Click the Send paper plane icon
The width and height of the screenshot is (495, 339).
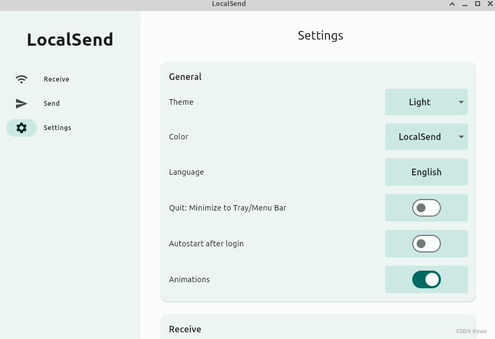(x=22, y=104)
